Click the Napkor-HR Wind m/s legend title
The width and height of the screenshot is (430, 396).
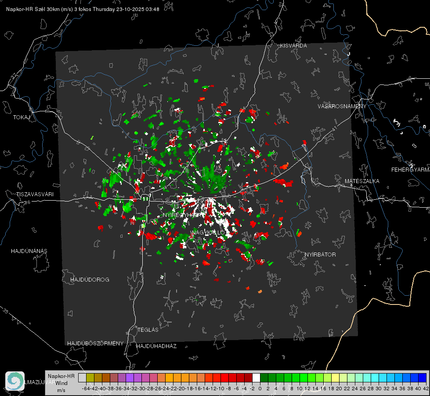pyautogui.click(x=61, y=383)
